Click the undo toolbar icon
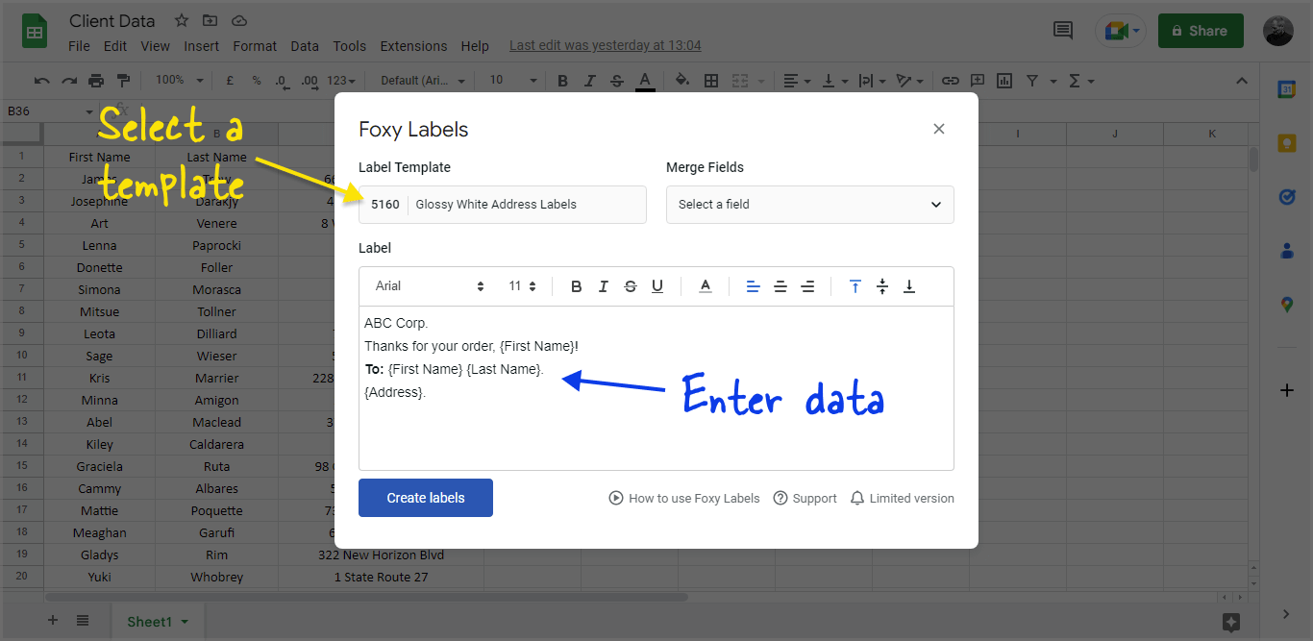Viewport: 1313px width, 641px height. (x=41, y=81)
